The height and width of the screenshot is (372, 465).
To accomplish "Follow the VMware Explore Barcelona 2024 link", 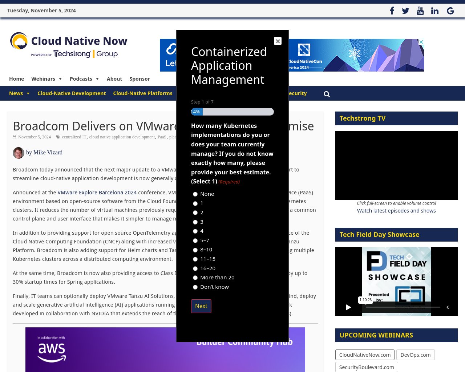I will click(x=97, y=193).
